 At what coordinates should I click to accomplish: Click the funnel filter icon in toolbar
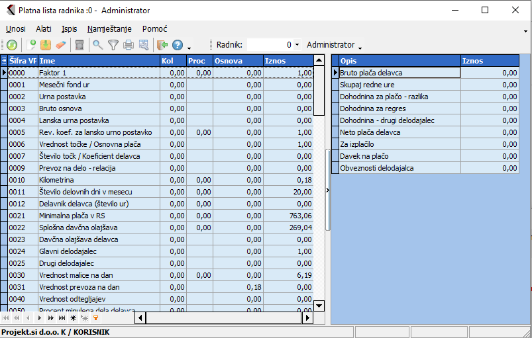(113, 45)
